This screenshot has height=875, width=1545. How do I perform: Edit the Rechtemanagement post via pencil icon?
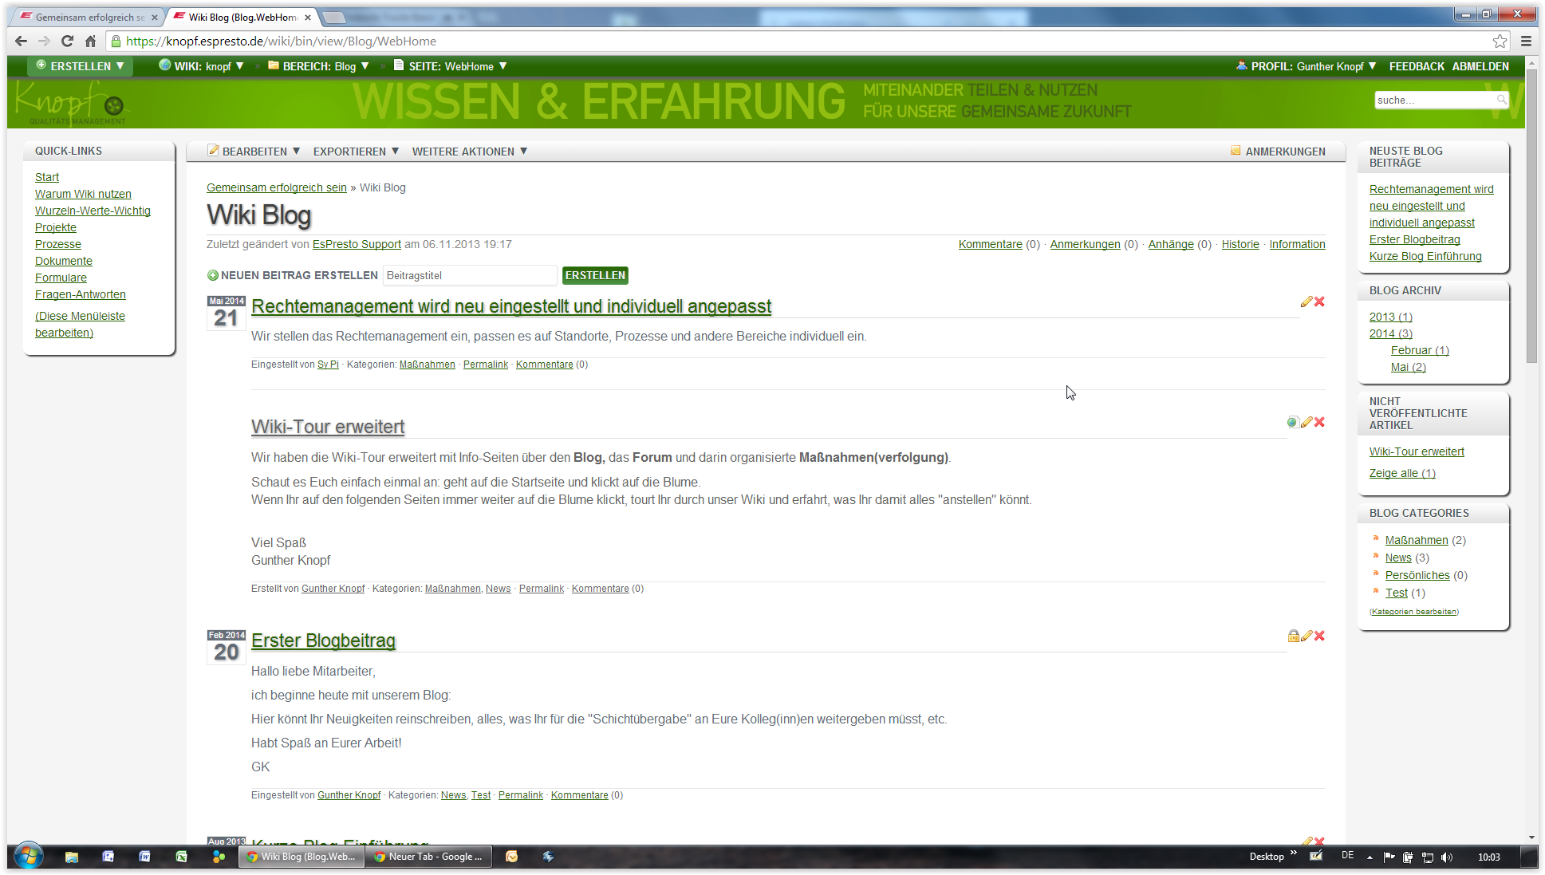1306,302
